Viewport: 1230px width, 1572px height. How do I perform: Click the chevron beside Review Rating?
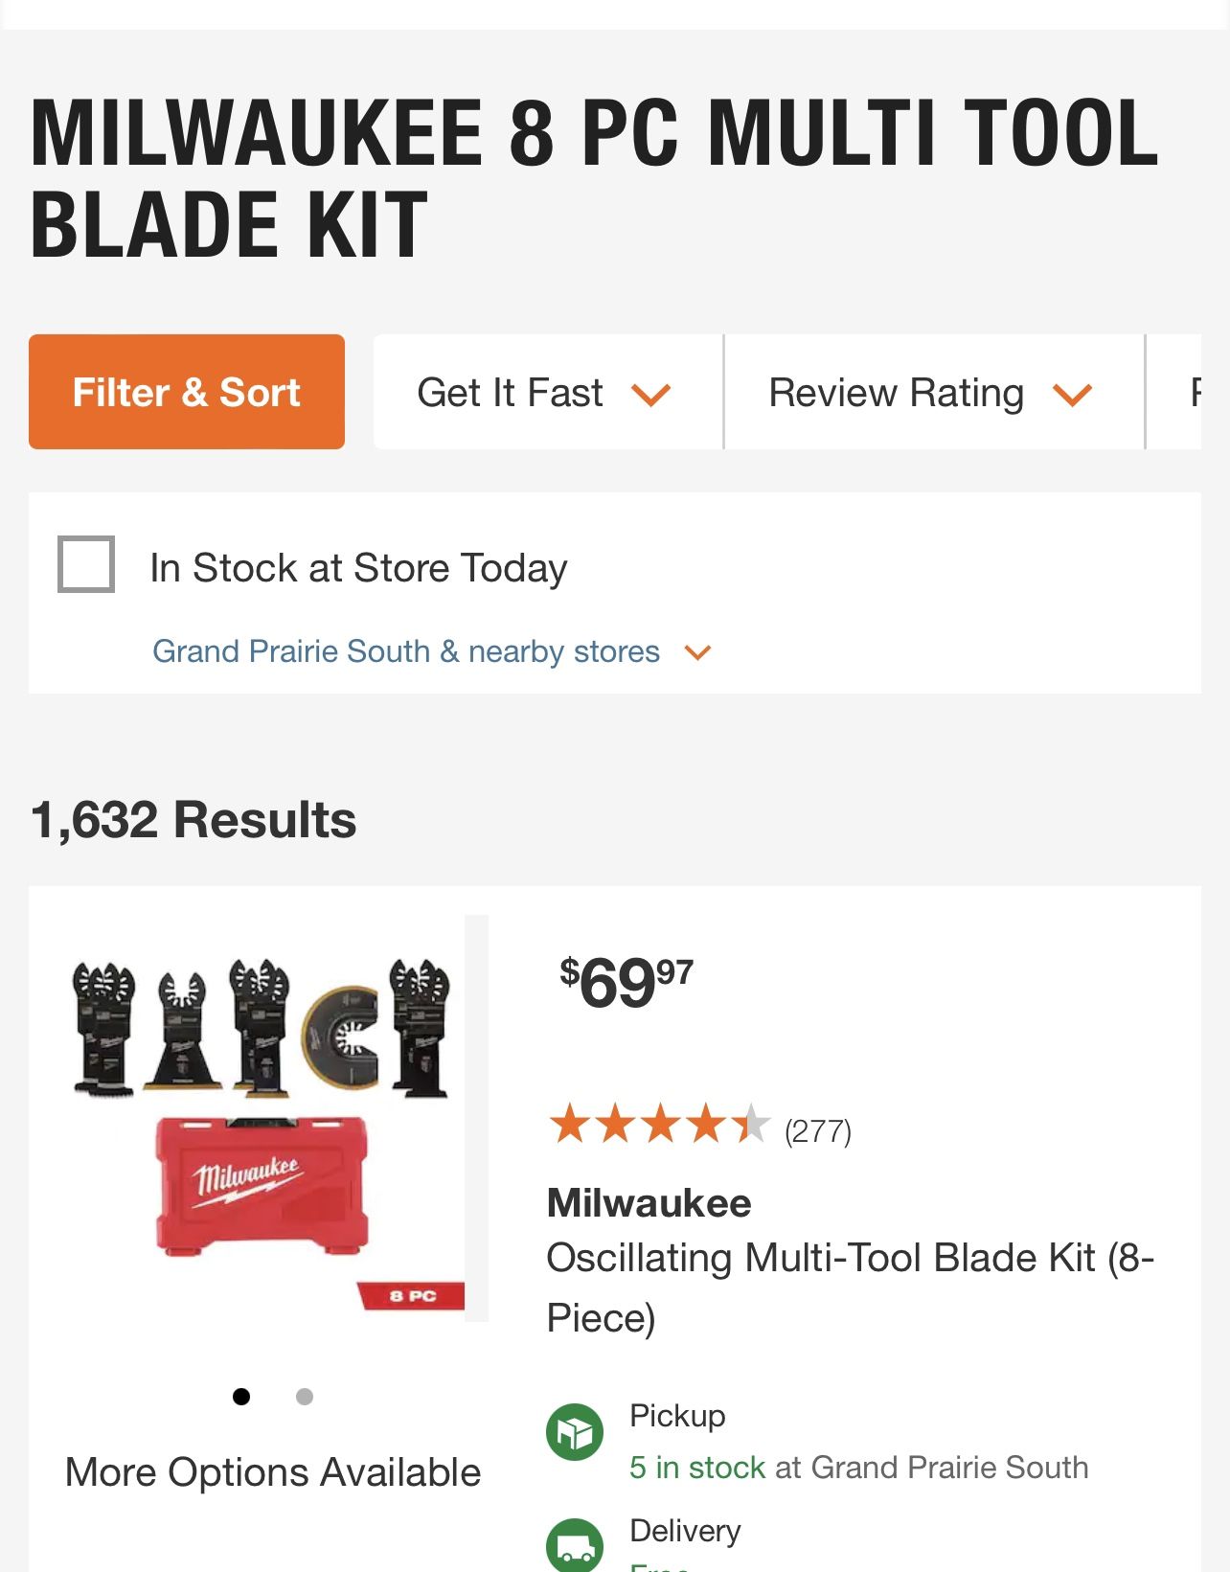1072,394
